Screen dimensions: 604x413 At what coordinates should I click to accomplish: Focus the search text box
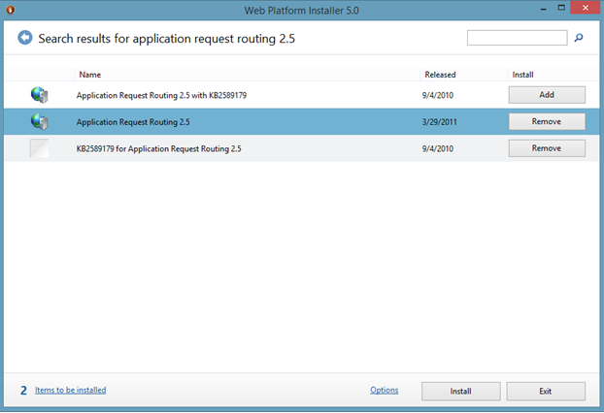(x=517, y=38)
